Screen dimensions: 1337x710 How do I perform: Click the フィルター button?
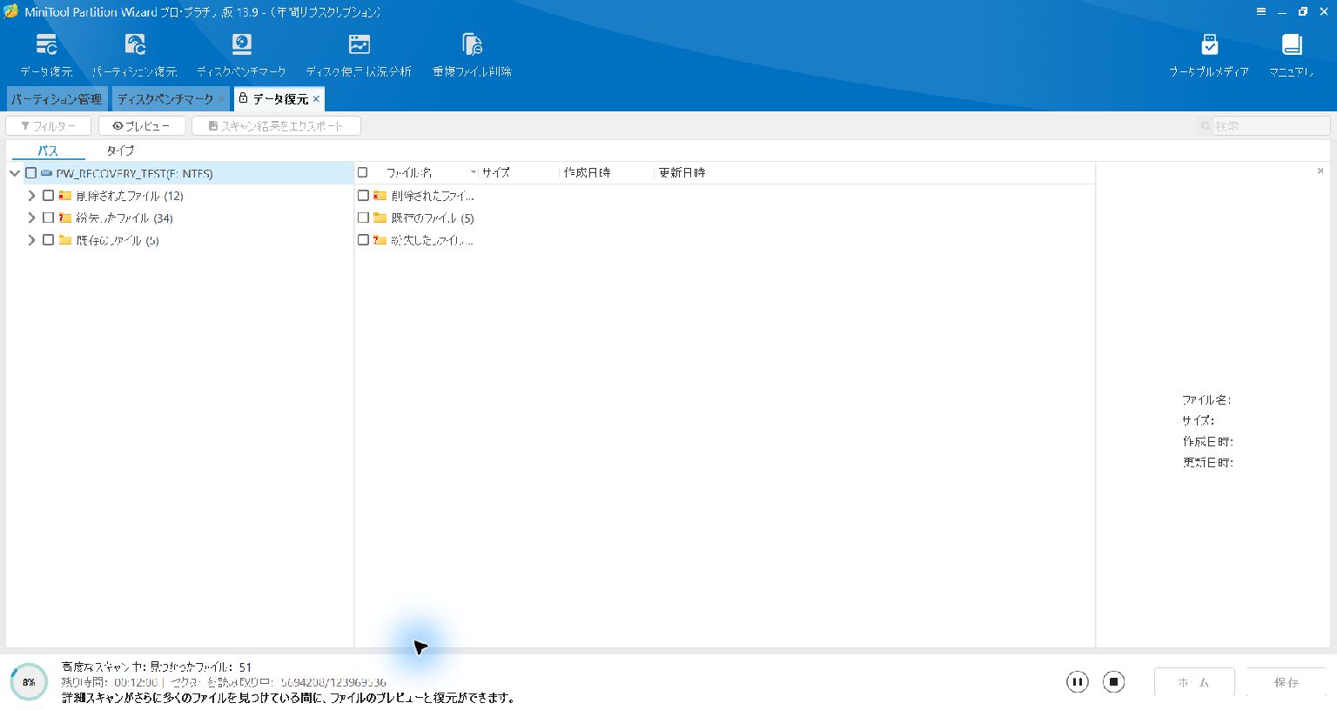tap(48, 126)
